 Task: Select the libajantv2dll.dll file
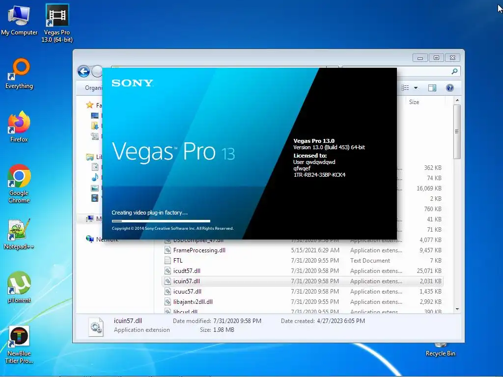(x=193, y=301)
